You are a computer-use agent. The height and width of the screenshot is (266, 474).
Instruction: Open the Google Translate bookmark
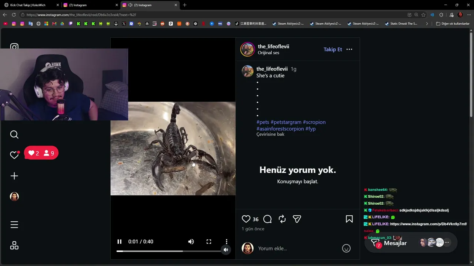tap(30, 24)
